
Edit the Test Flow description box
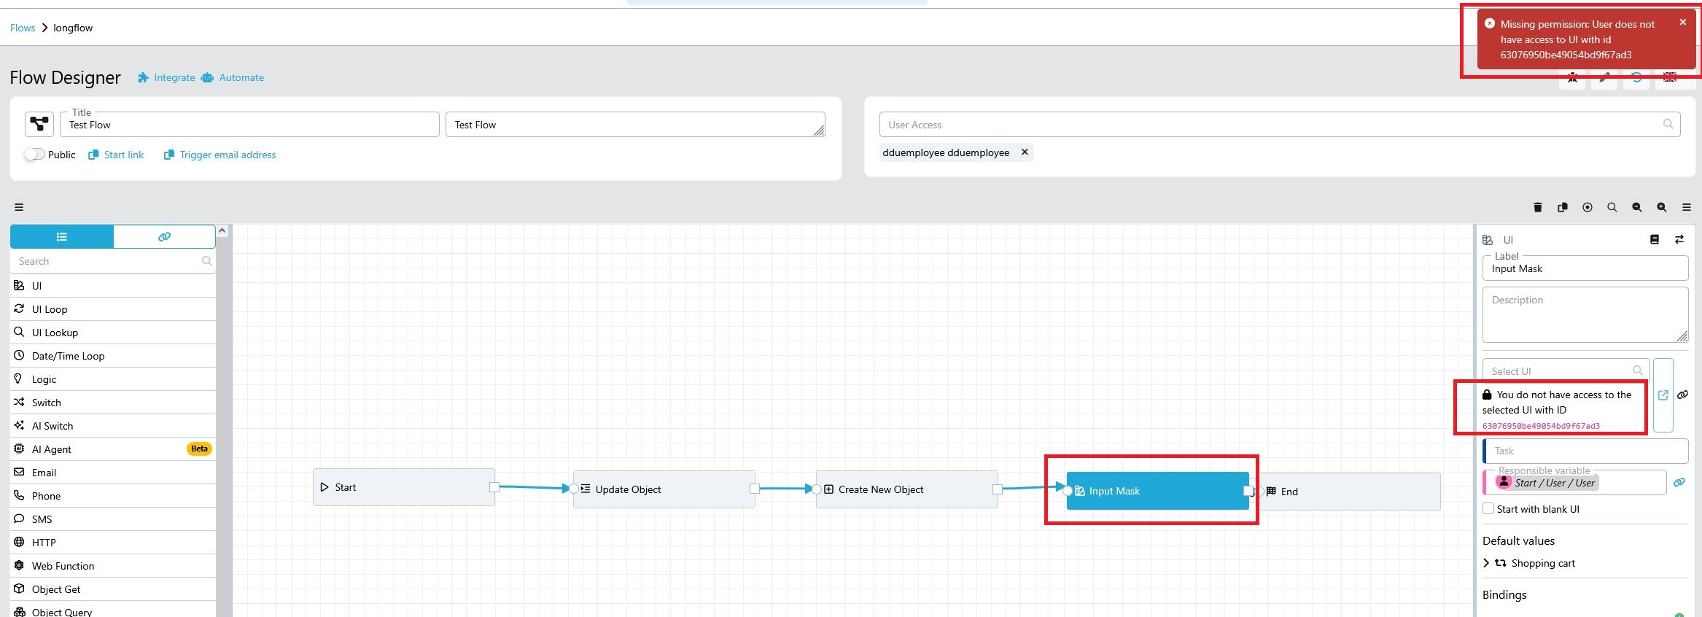coord(635,125)
